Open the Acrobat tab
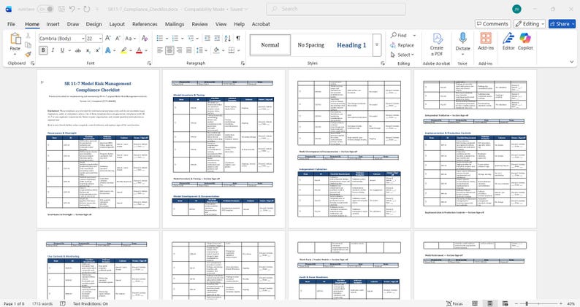This screenshot has width=580, height=307. coord(261,24)
